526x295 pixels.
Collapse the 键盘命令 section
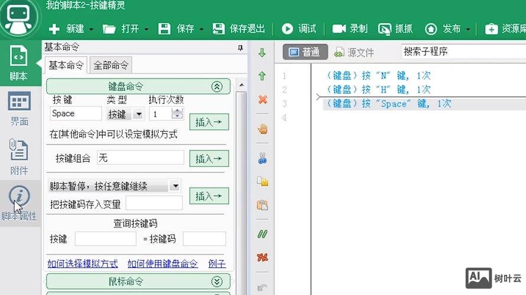click(x=217, y=87)
